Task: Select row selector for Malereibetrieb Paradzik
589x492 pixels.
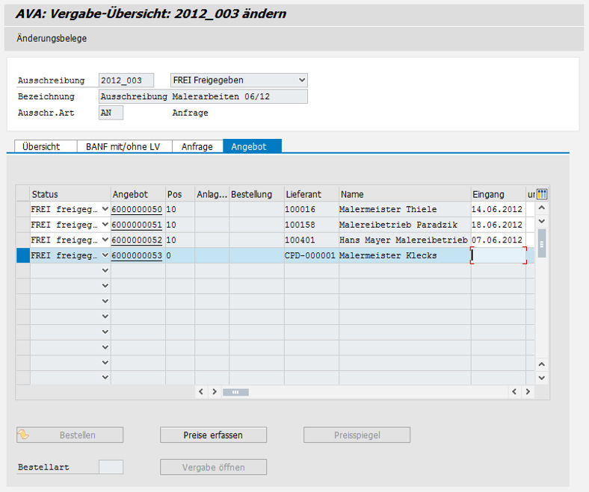Action: click(x=22, y=225)
